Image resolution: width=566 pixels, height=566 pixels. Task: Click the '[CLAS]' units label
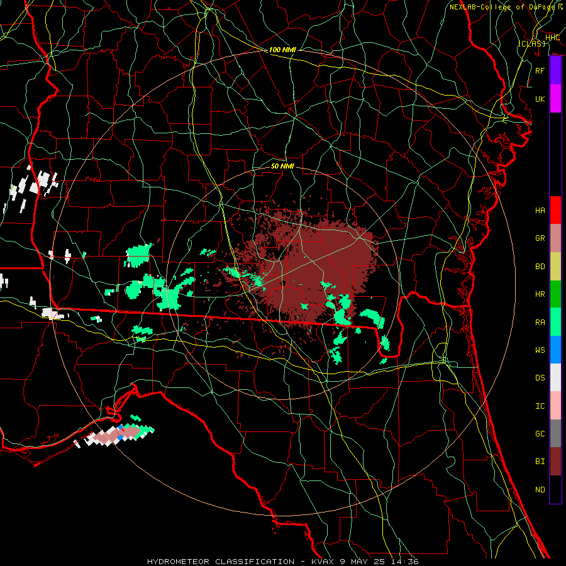(x=531, y=43)
